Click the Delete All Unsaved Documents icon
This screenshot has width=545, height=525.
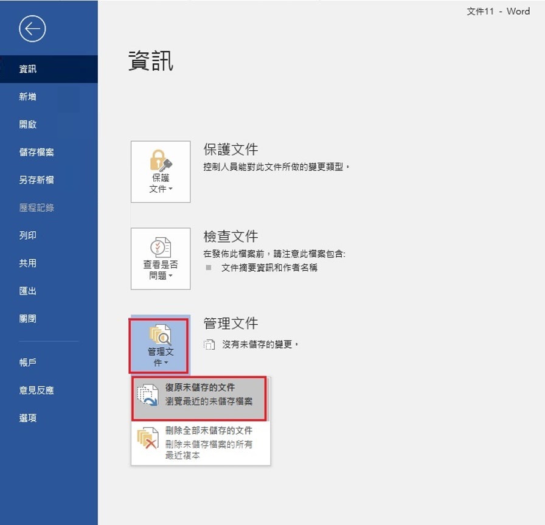[x=148, y=439]
